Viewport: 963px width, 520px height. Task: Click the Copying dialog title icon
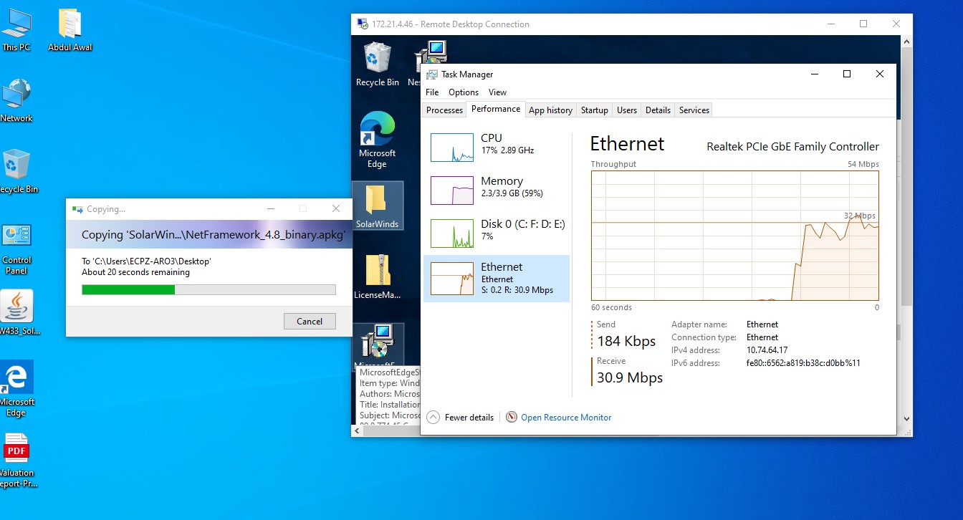click(77, 209)
